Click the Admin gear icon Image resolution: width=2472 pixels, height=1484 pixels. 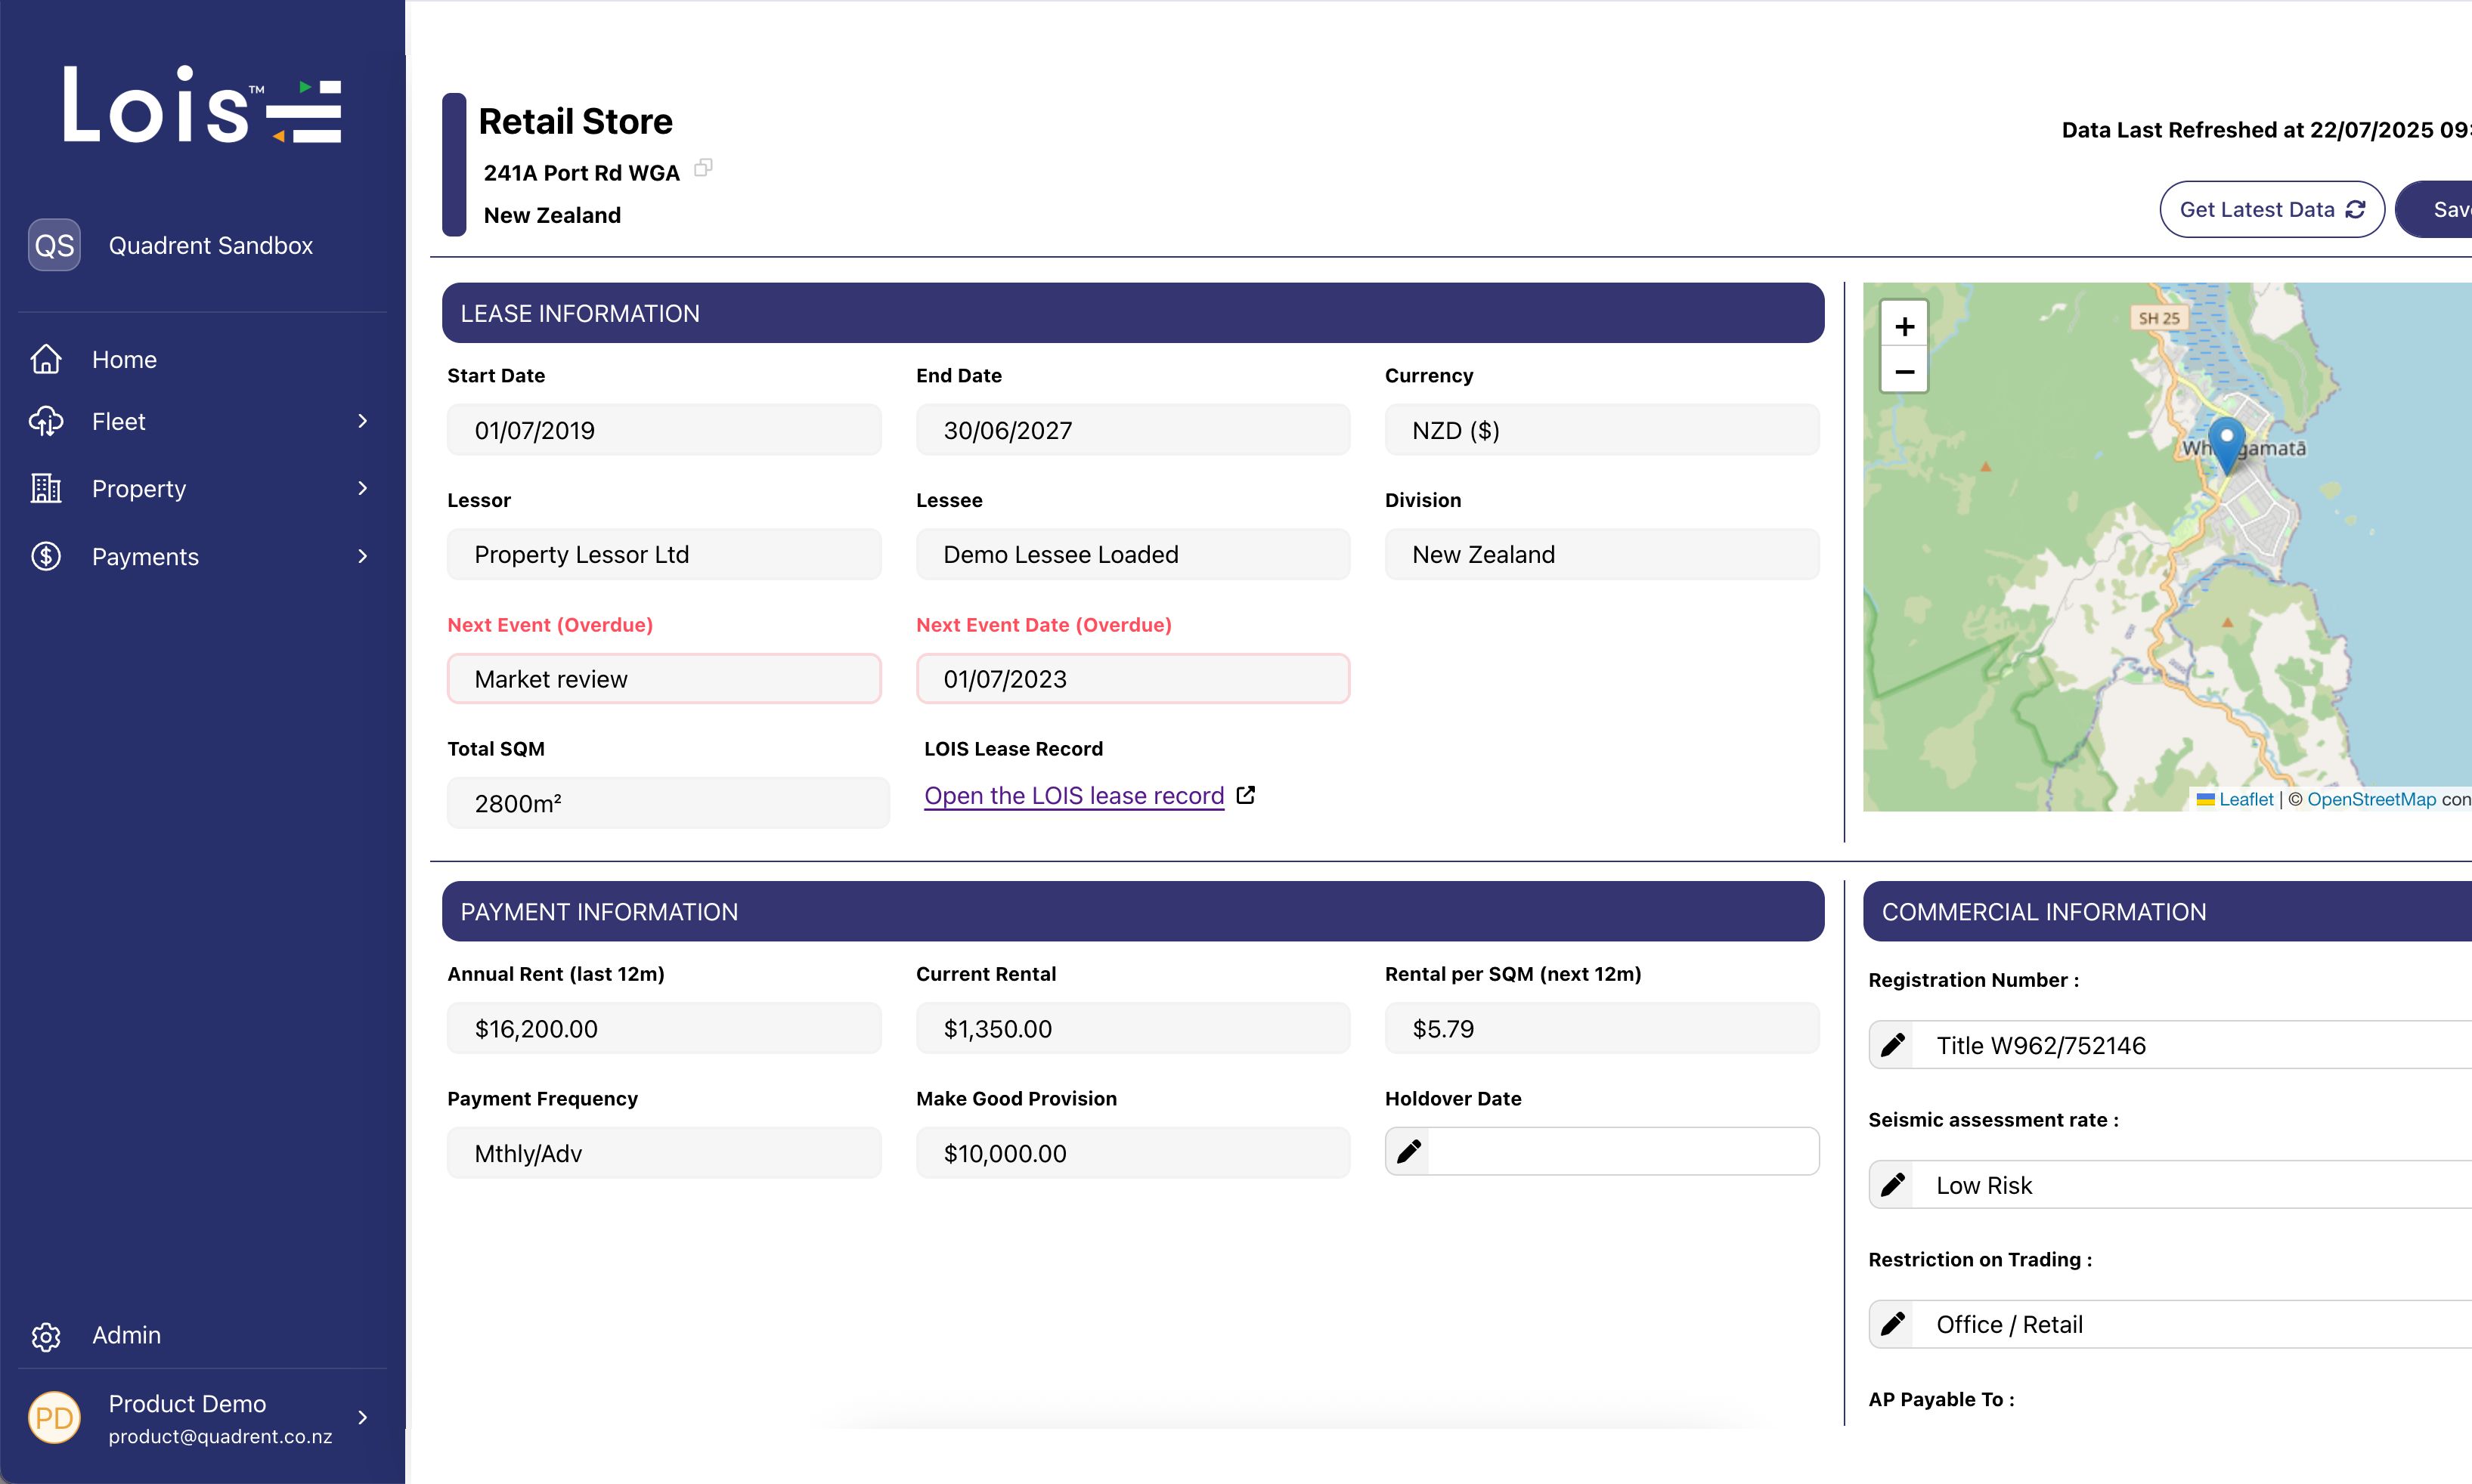(46, 1336)
